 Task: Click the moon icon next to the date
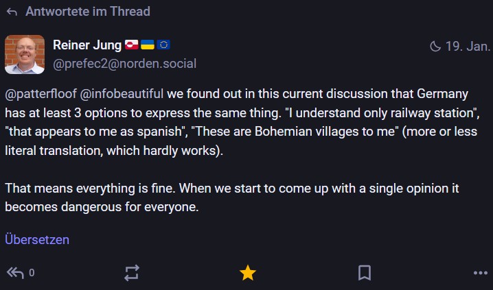[435, 47]
